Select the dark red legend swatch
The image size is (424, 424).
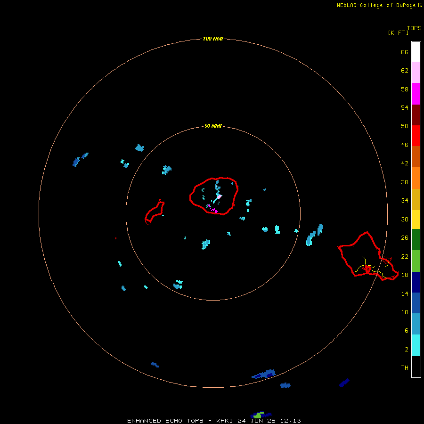[x=416, y=114]
